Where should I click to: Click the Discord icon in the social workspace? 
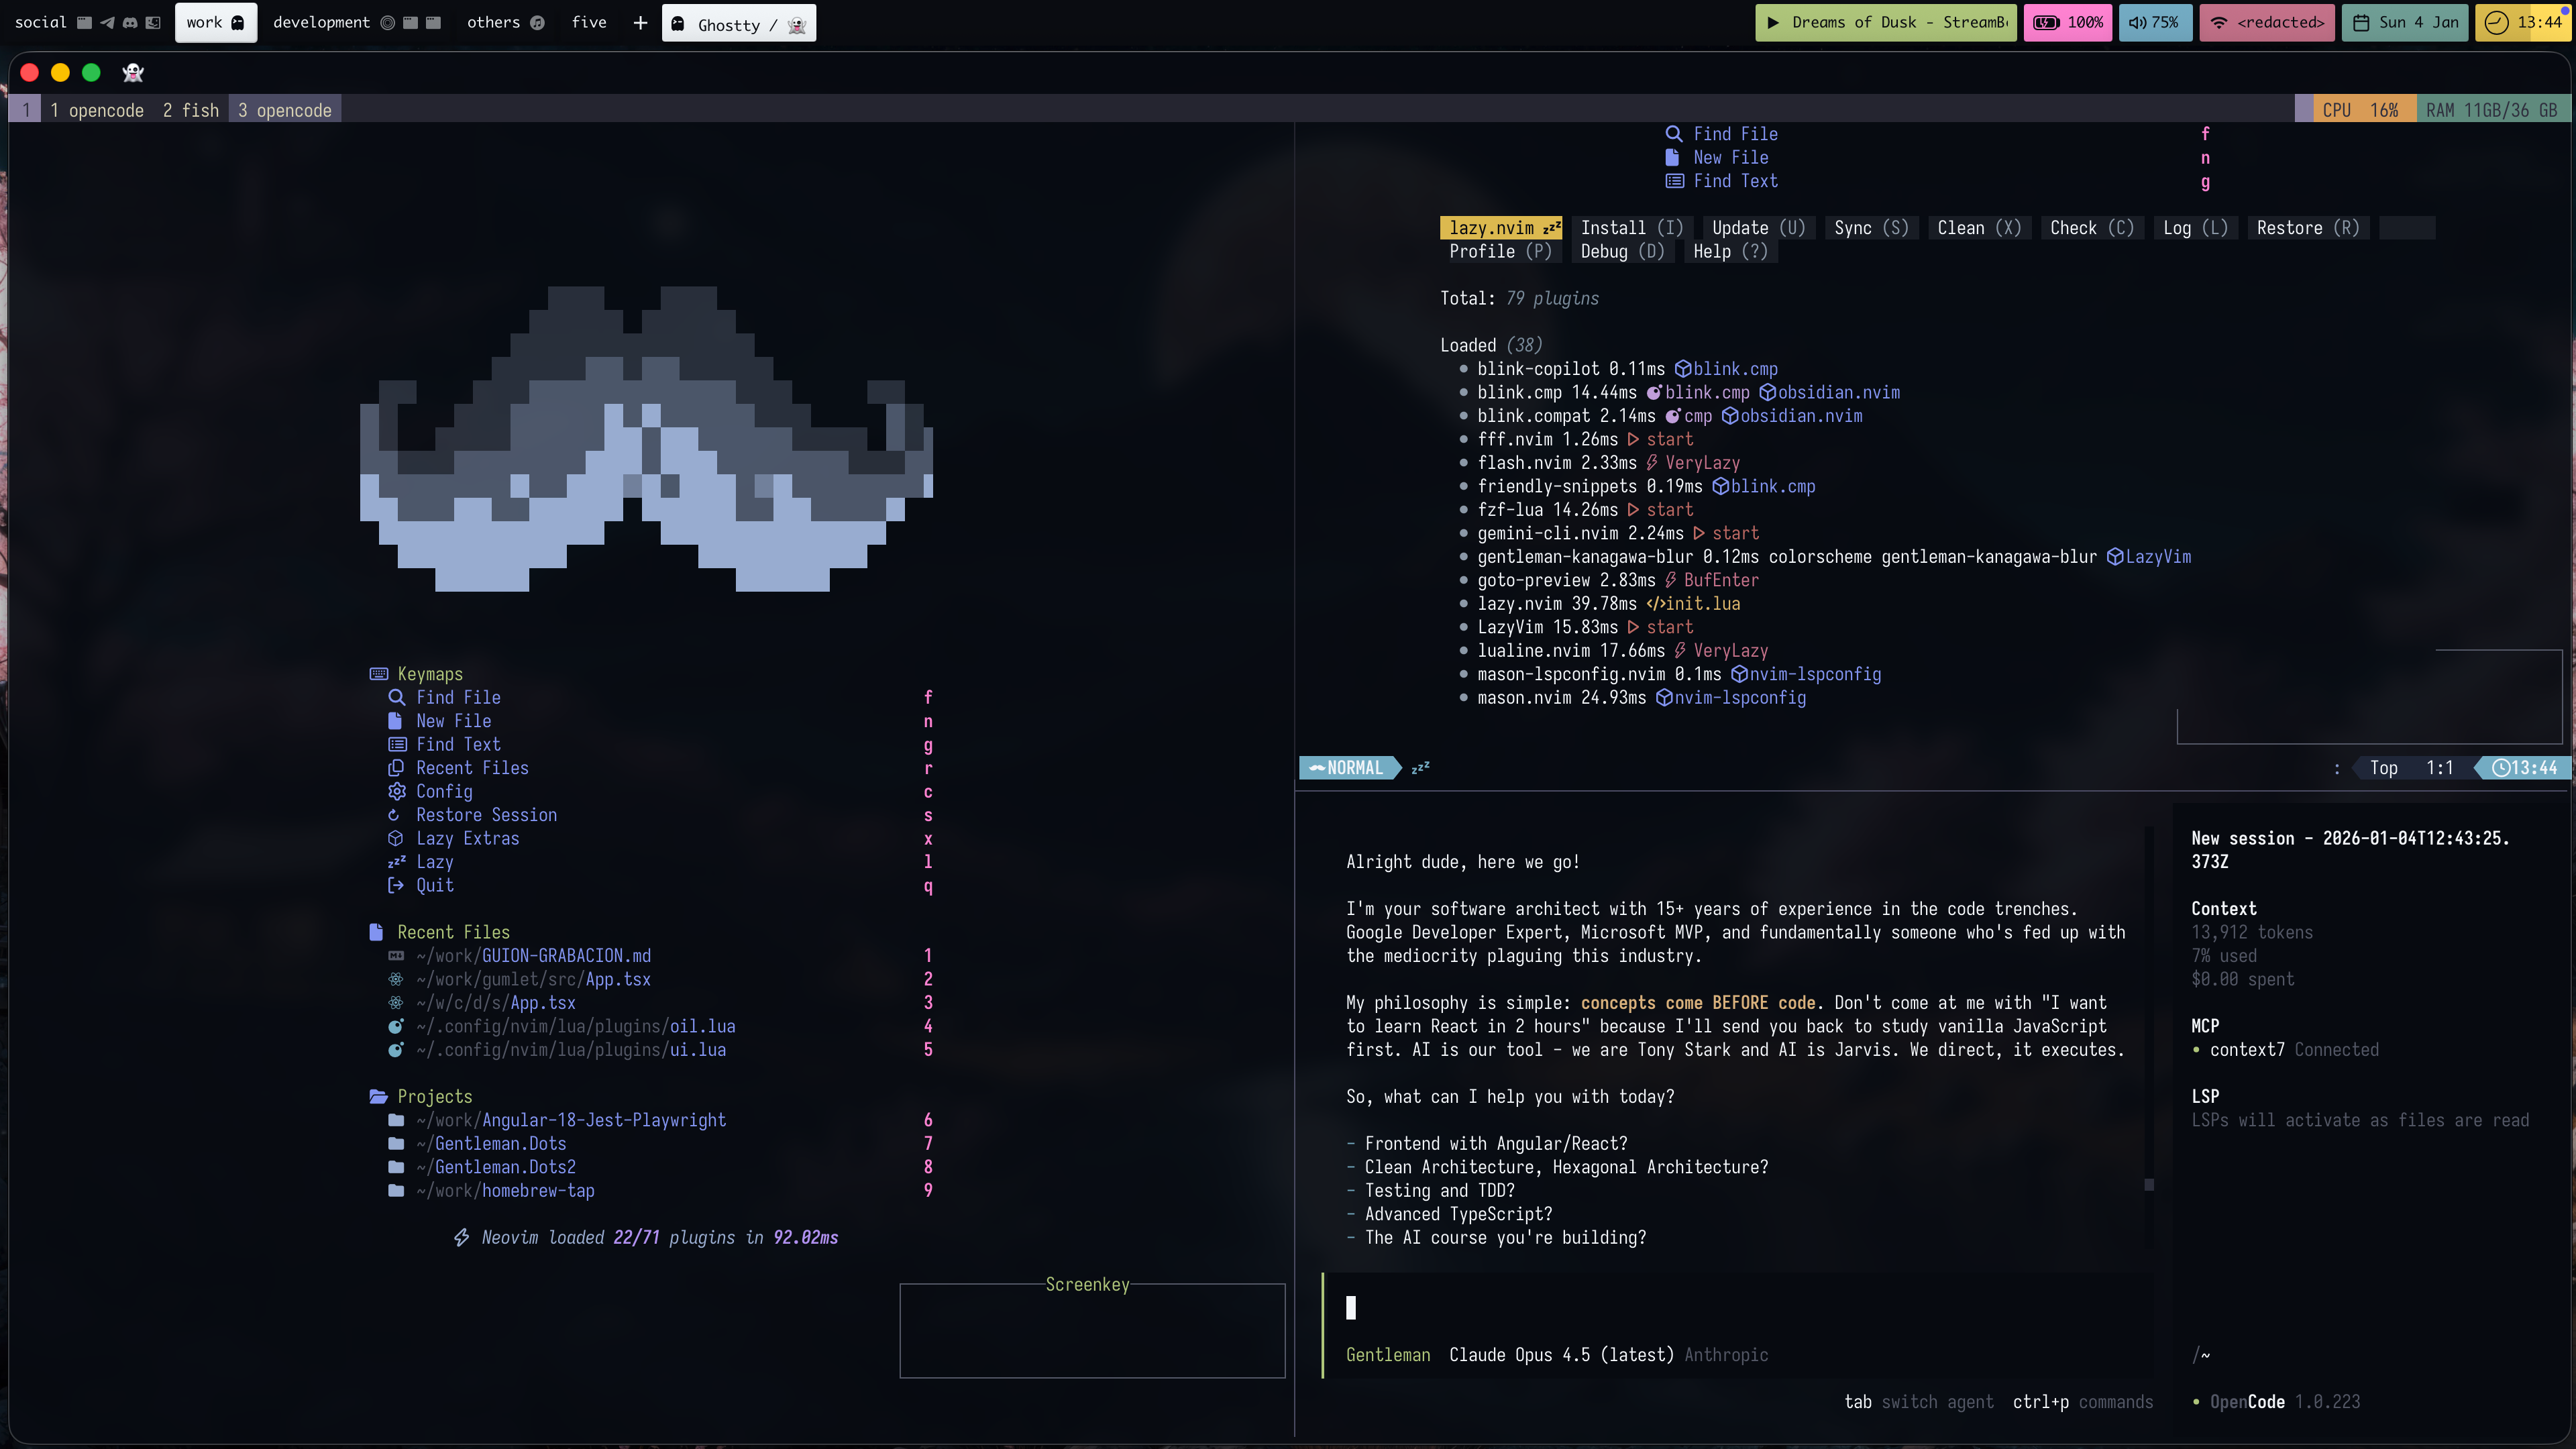[130, 22]
